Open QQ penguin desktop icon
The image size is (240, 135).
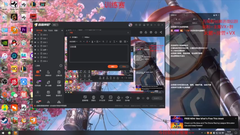(x=14, y=43)
